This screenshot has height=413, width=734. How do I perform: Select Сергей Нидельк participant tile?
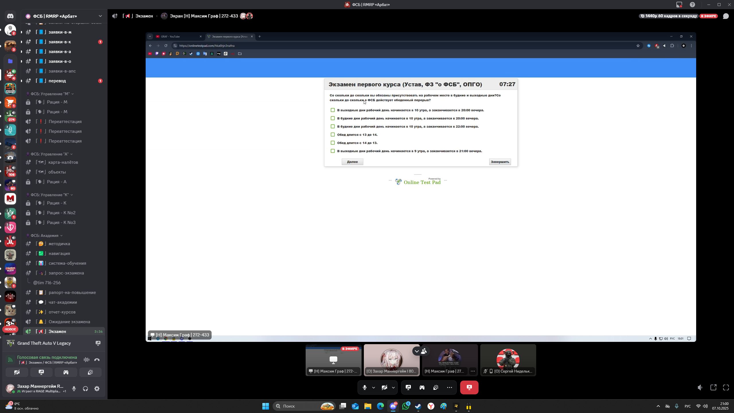(508, 360)
